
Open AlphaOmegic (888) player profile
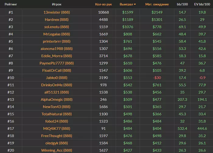tap(56, 99)
